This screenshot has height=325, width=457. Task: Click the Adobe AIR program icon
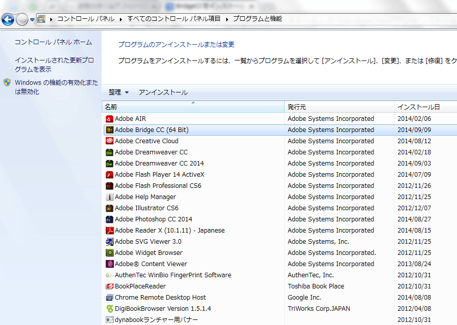point(109,119)
